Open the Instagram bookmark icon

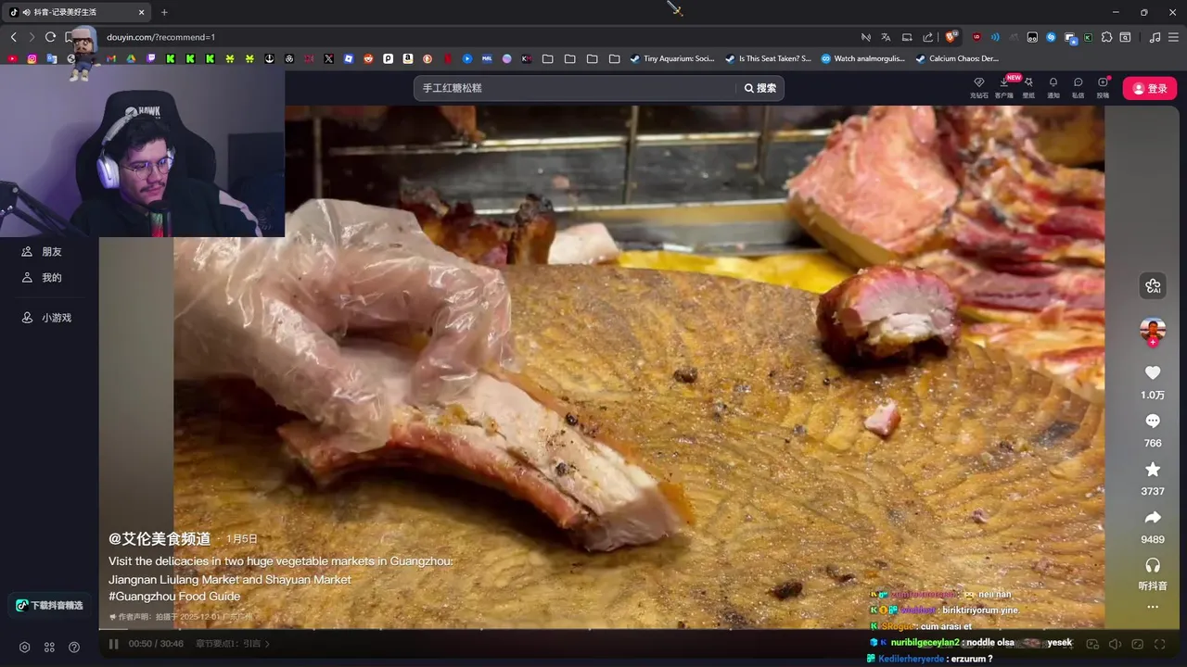pos(32,58)
